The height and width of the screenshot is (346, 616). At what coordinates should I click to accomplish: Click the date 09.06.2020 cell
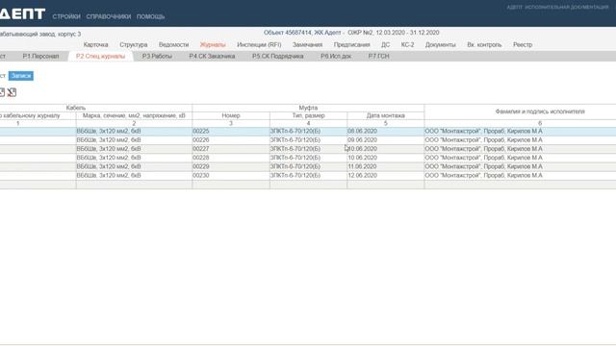(x=385, y=140)
